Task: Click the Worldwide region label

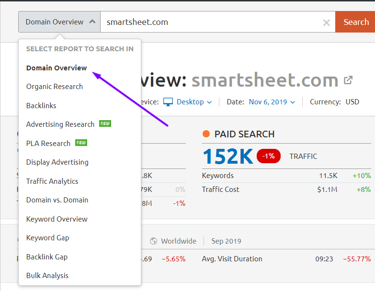Action: (179, 241)
